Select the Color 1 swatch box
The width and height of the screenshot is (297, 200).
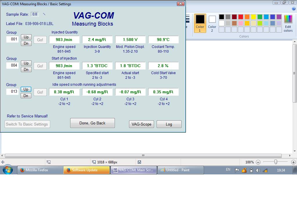(x=200, y=23)
